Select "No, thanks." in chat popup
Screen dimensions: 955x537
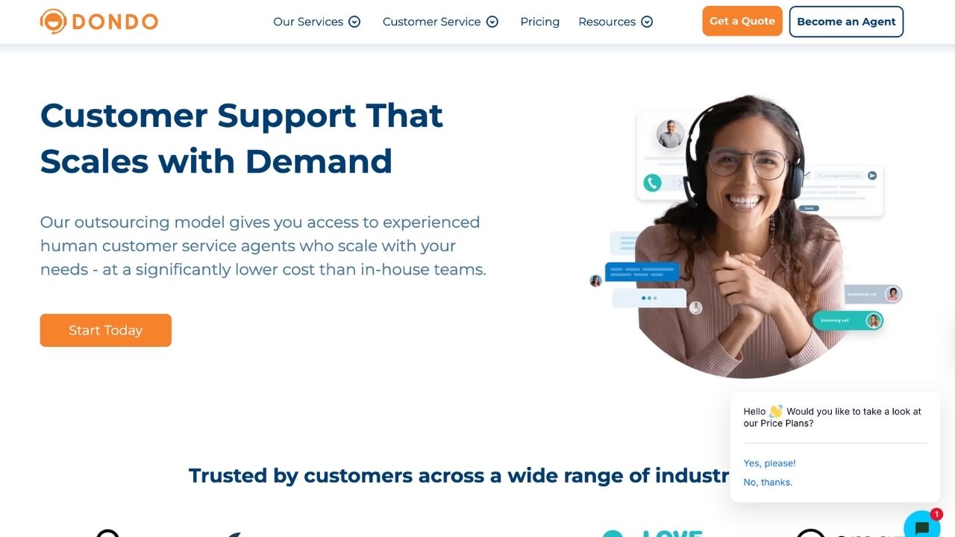(768, 483)
